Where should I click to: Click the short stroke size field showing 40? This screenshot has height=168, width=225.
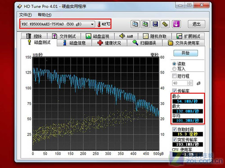coord(180,83)
